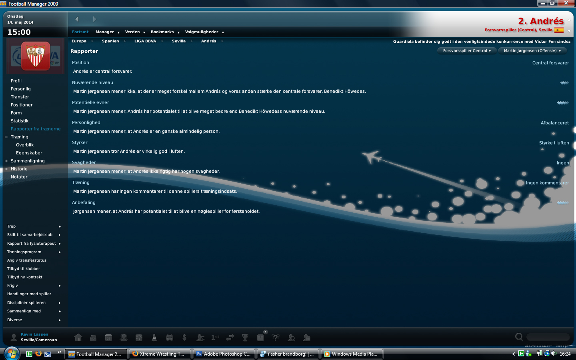576x360 pixels.
Task: Click the search magnifying glass icon
Action: 519,337
